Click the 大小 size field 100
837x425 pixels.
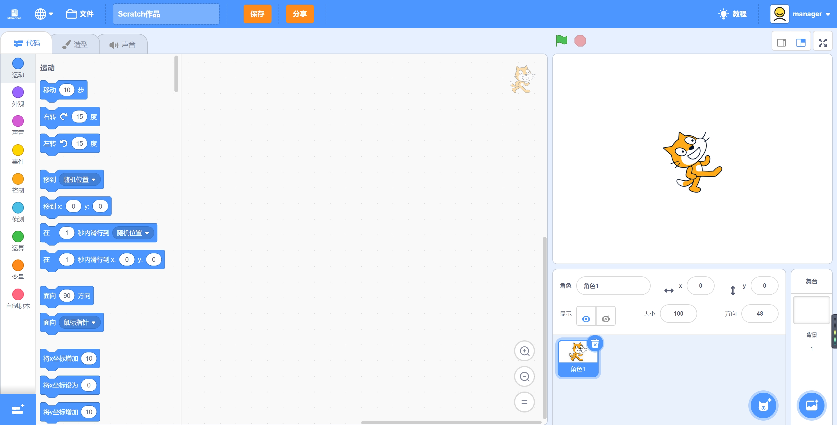[x=678, y=314]
